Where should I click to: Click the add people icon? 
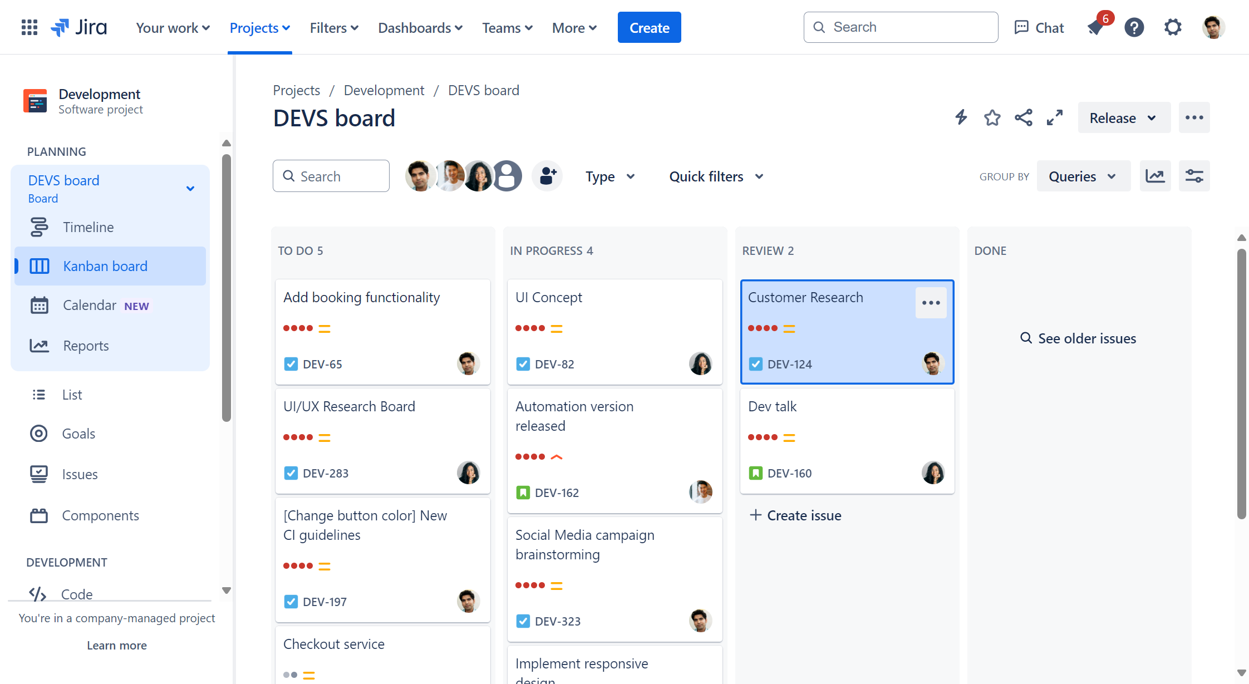[548, 176]
